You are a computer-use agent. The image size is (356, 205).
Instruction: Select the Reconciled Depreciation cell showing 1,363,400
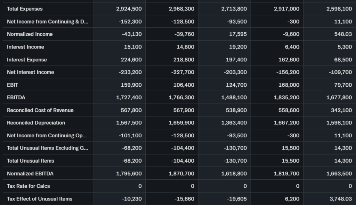tap(234, 122)
